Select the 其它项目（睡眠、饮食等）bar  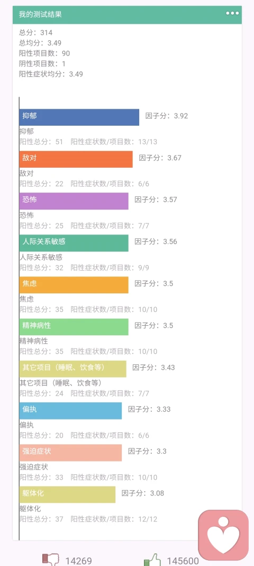pyautogui.click(x=73, y=369)
